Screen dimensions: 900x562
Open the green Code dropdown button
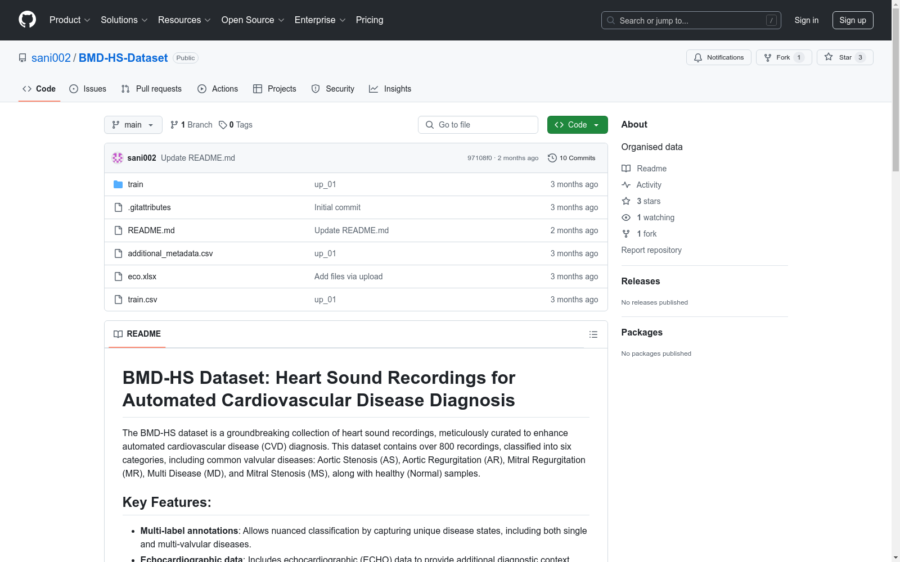point(577,125)
